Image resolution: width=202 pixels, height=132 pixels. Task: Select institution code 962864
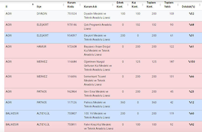[x=72, y=91]
